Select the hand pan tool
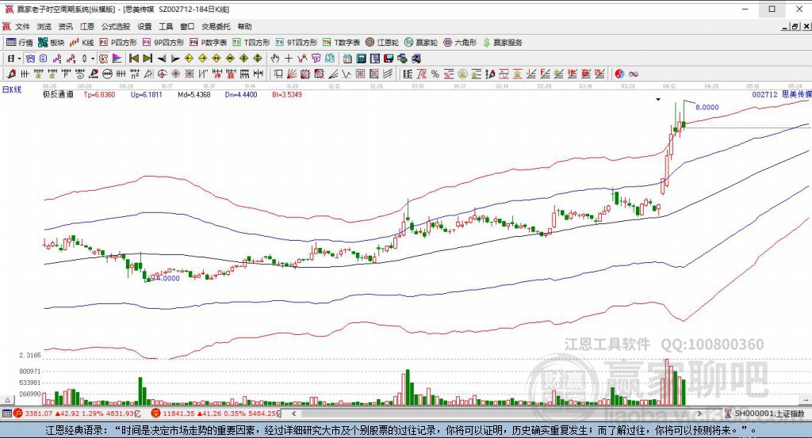Viewport: 812px width, 438px height. click(x=274, y=59)
